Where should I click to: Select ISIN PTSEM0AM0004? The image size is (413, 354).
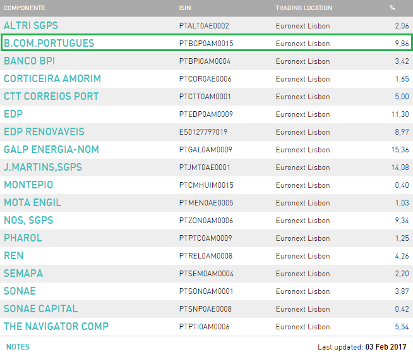(x=206, y=274)
